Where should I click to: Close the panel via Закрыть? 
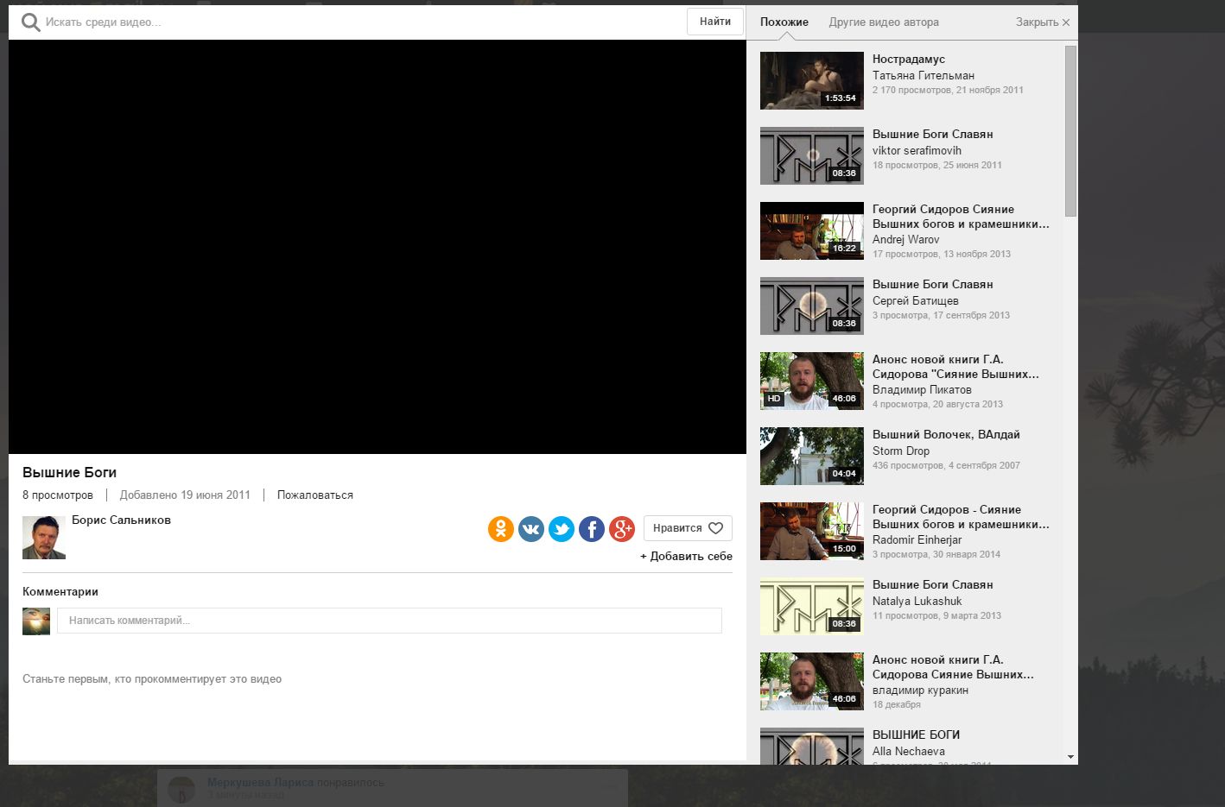[x=1042, y=22]
